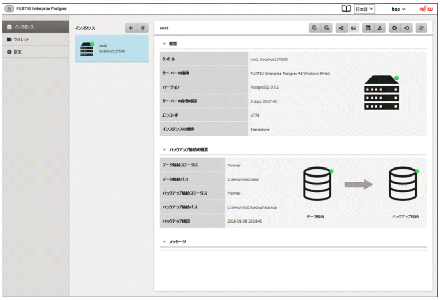Viewport: 440px width, 300px height.
Task: Open the instance configuration window icon
Action: tap(368, 28)
